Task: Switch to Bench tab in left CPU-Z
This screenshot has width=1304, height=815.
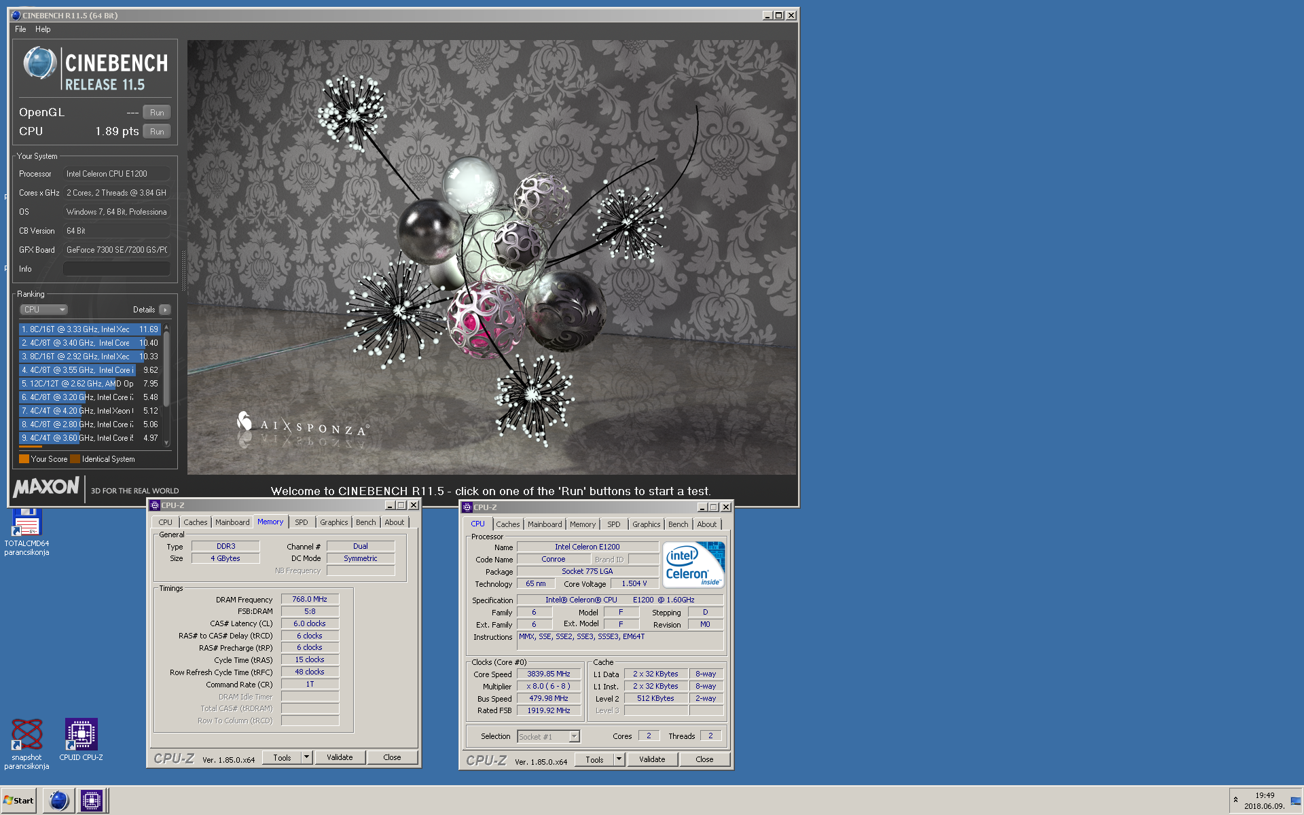Action: coord(365,522)
